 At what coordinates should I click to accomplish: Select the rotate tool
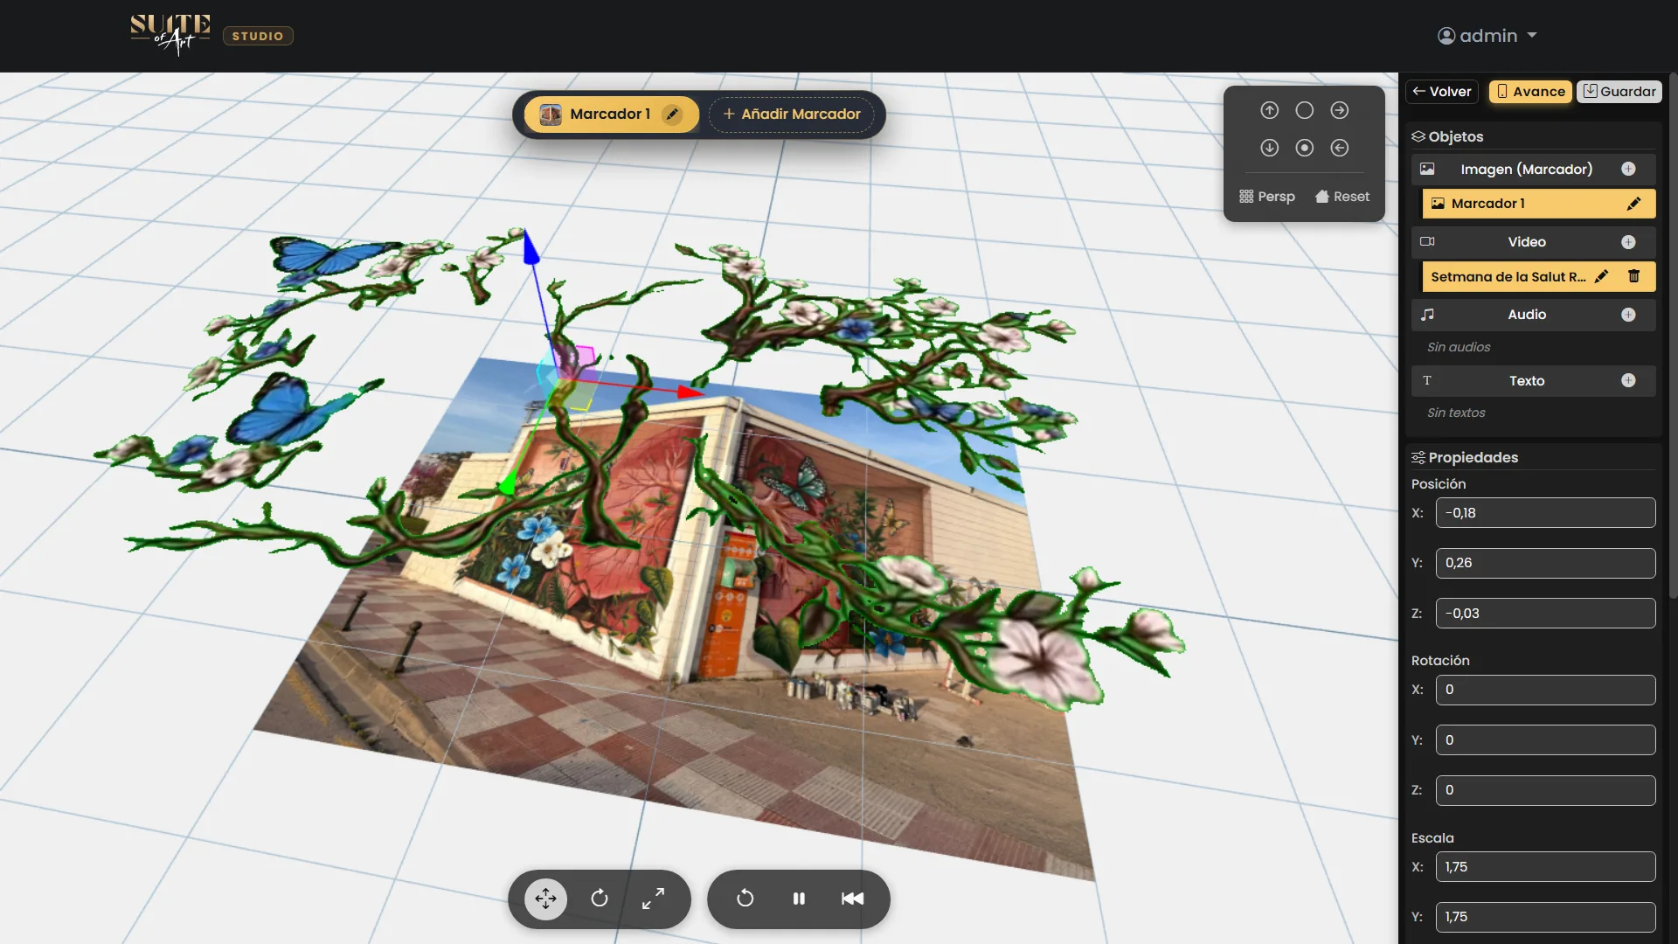600,899
